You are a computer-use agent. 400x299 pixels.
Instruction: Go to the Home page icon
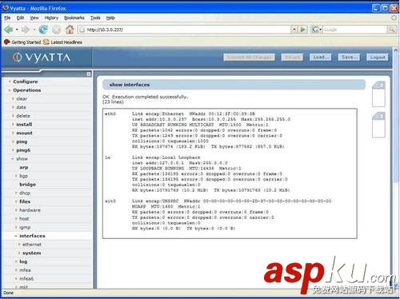coord(70,30)
